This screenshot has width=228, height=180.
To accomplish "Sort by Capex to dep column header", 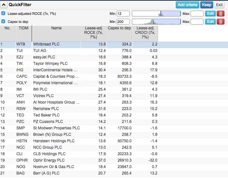I will [119, 34].
